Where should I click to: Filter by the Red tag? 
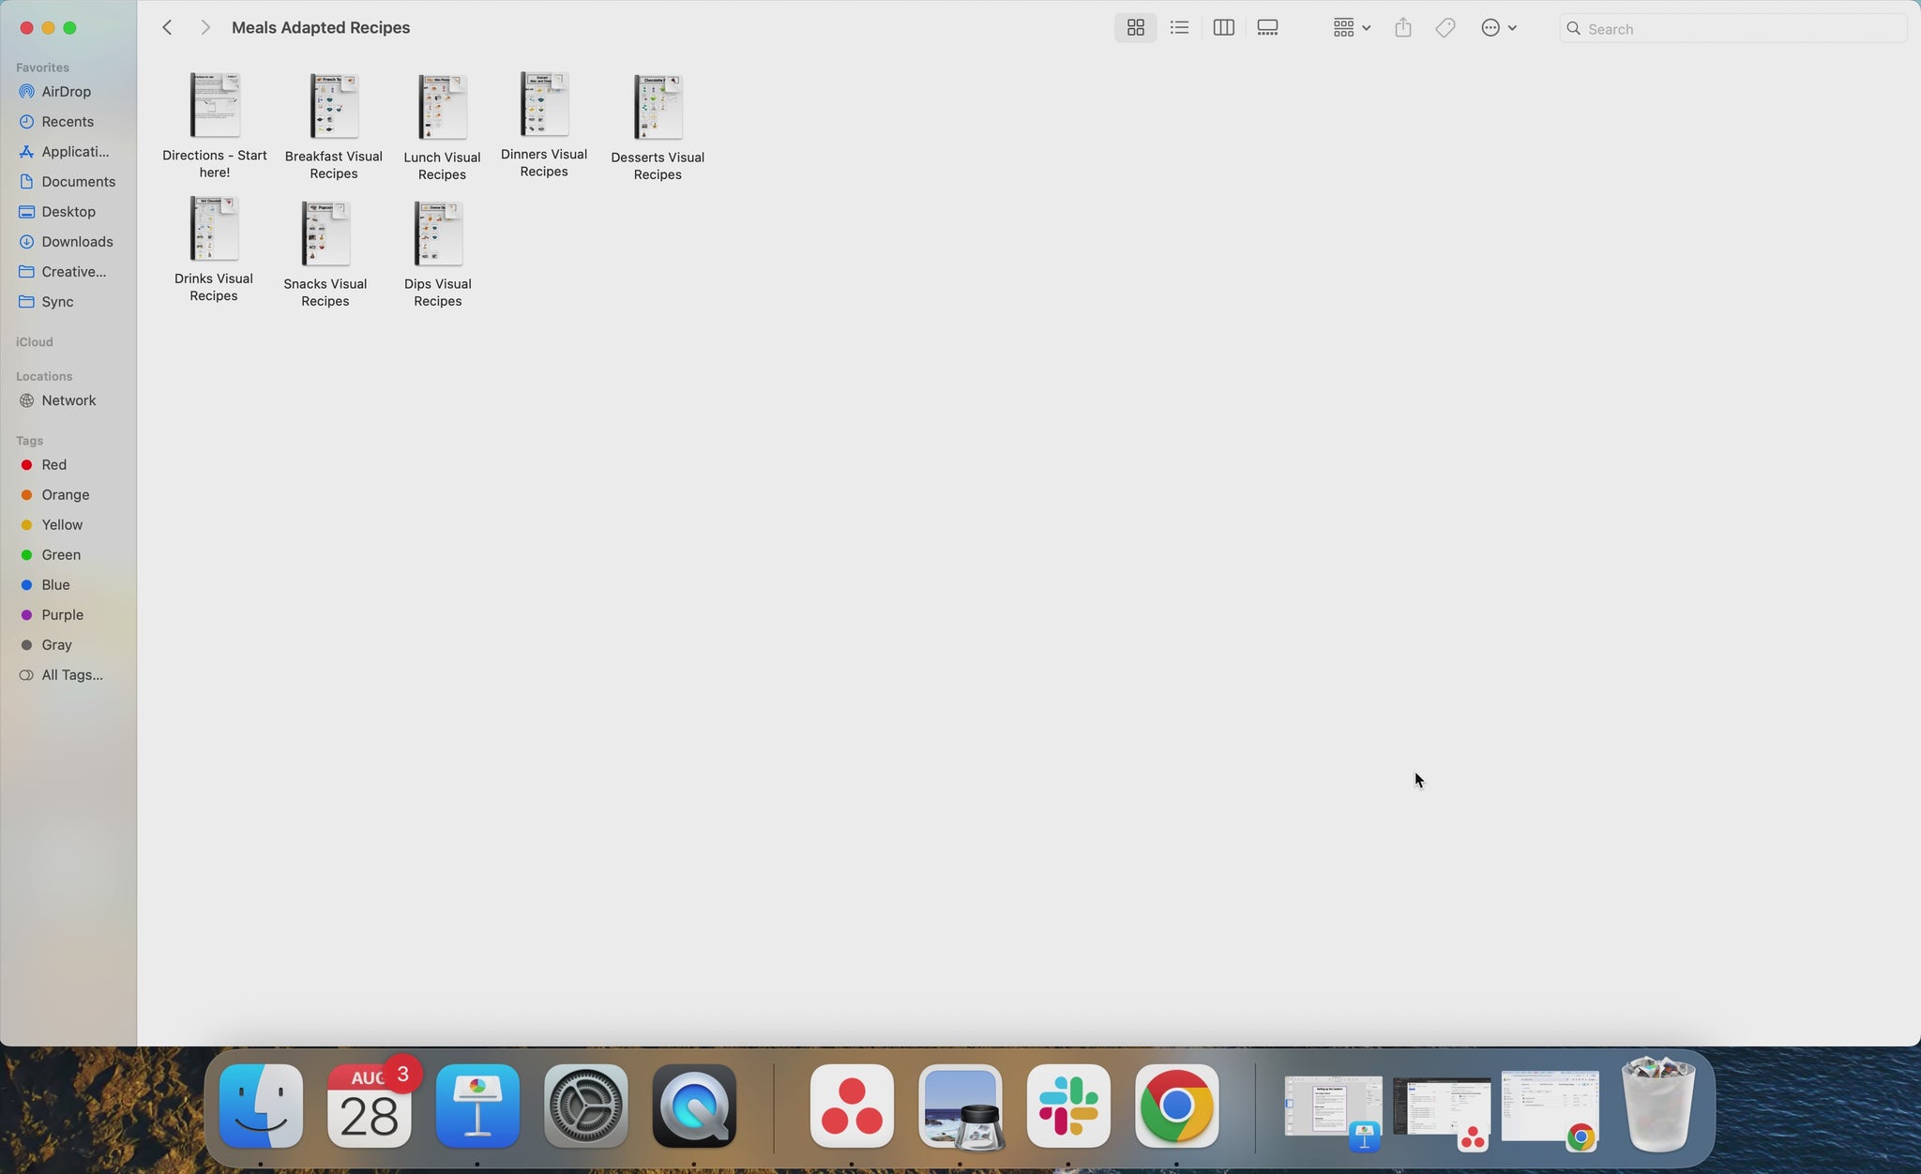click(x=53, y=465)
